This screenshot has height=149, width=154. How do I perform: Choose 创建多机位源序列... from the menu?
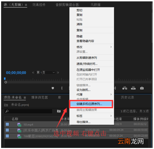point(89,104)
